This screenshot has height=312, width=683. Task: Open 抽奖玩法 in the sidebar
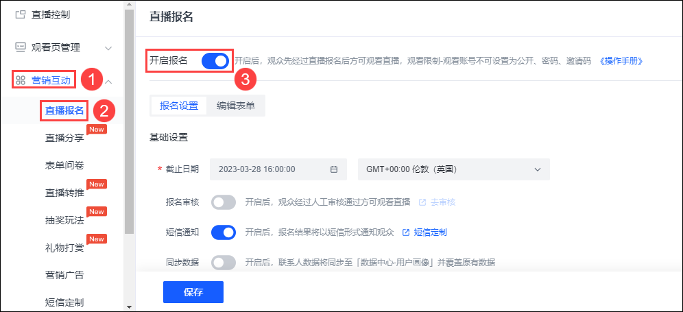click(64, 220)
